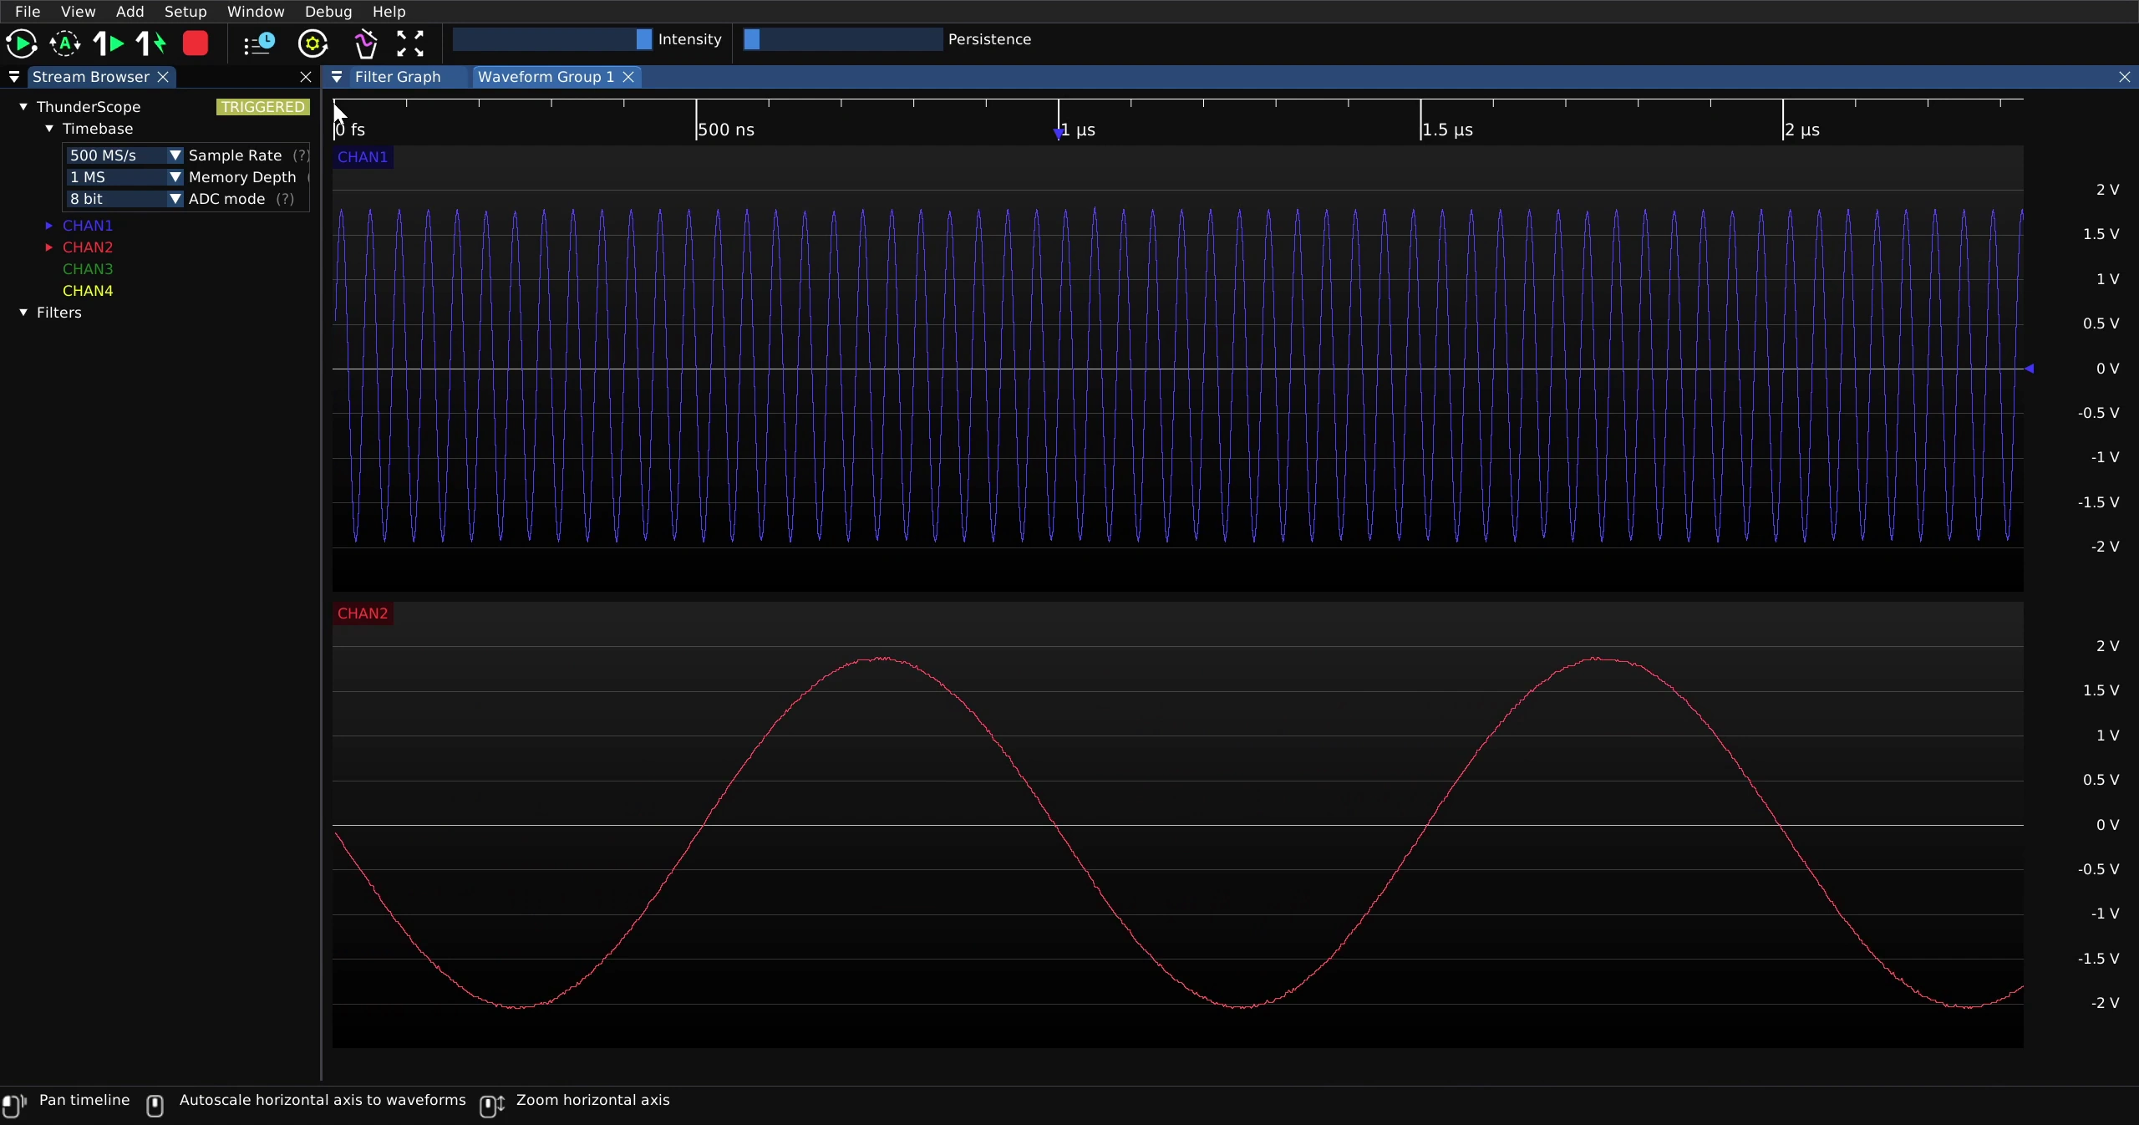This screenshot has height=1125, width=2139.
Task: Switch to the Filter Graph tab
Action: [398, 77]
